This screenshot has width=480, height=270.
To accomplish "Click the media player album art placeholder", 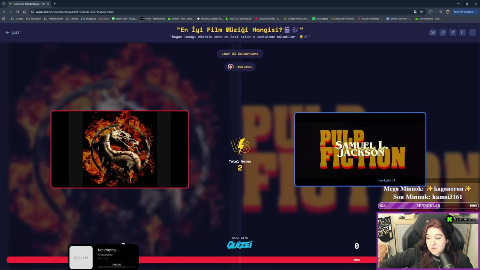I will pyautogui.click(x=81, y=258).
